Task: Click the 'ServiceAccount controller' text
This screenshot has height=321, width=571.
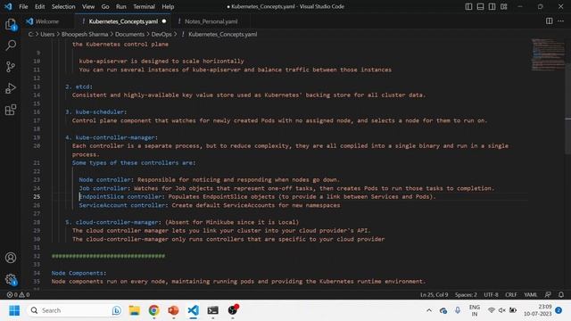Action: pos(121,205)
